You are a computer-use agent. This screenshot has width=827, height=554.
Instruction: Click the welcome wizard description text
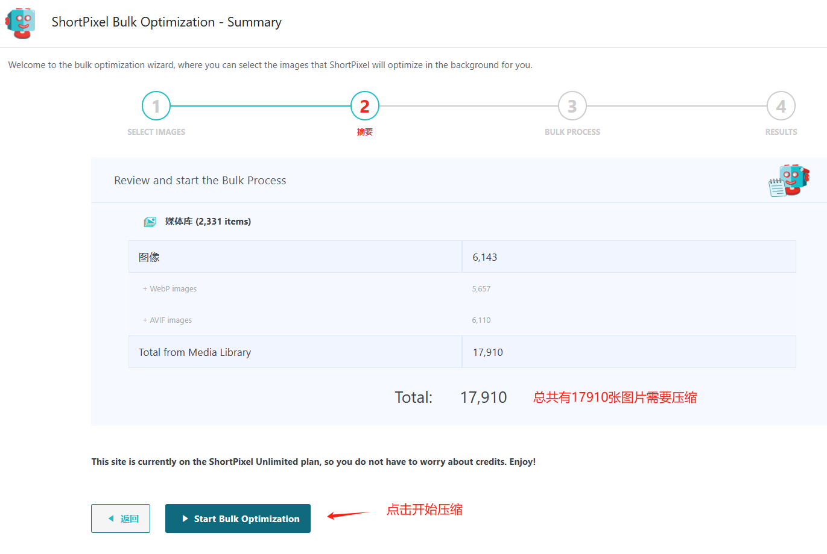(x=270, y=65)
